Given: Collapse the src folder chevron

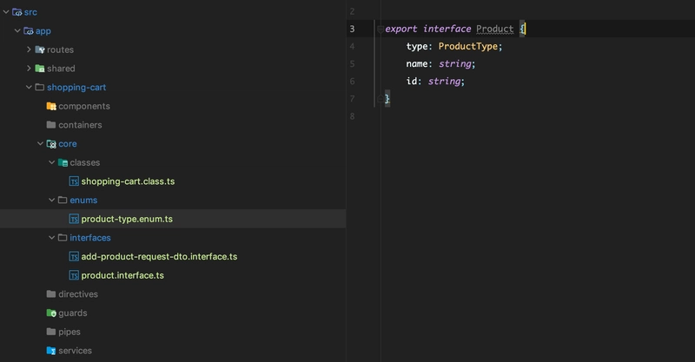Looking at the screenshot, I should point(6,12).
